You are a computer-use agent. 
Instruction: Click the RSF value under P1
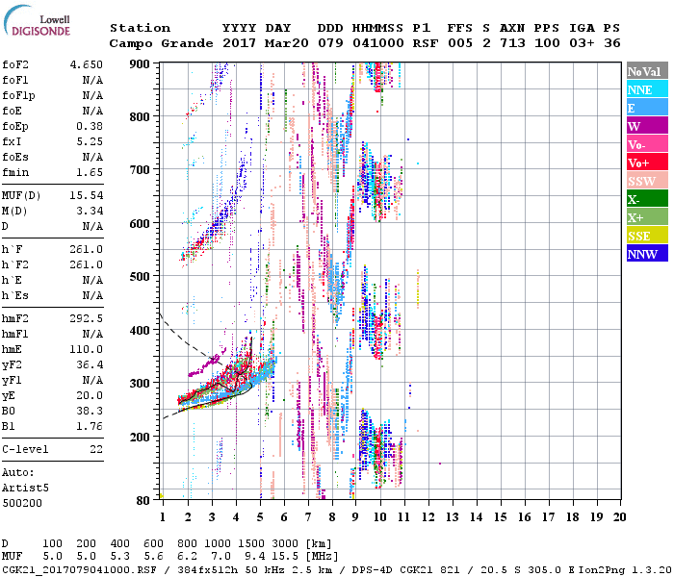point(426,43)
